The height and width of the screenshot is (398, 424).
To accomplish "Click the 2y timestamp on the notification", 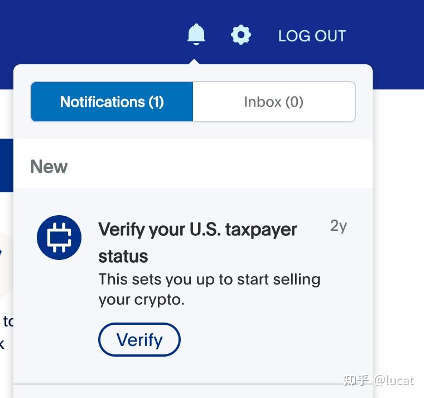I will (x=338, y=226).
